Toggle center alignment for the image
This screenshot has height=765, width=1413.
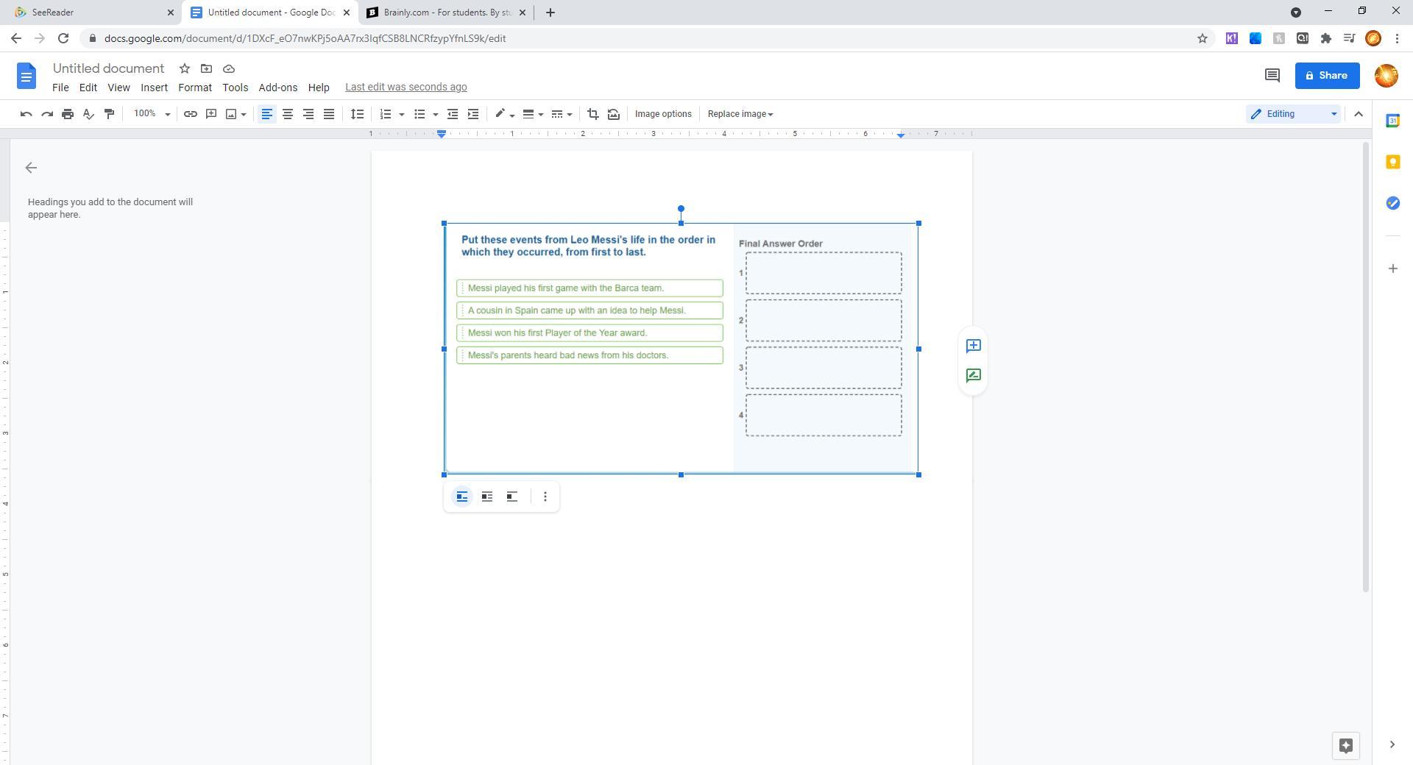point(288,114)
